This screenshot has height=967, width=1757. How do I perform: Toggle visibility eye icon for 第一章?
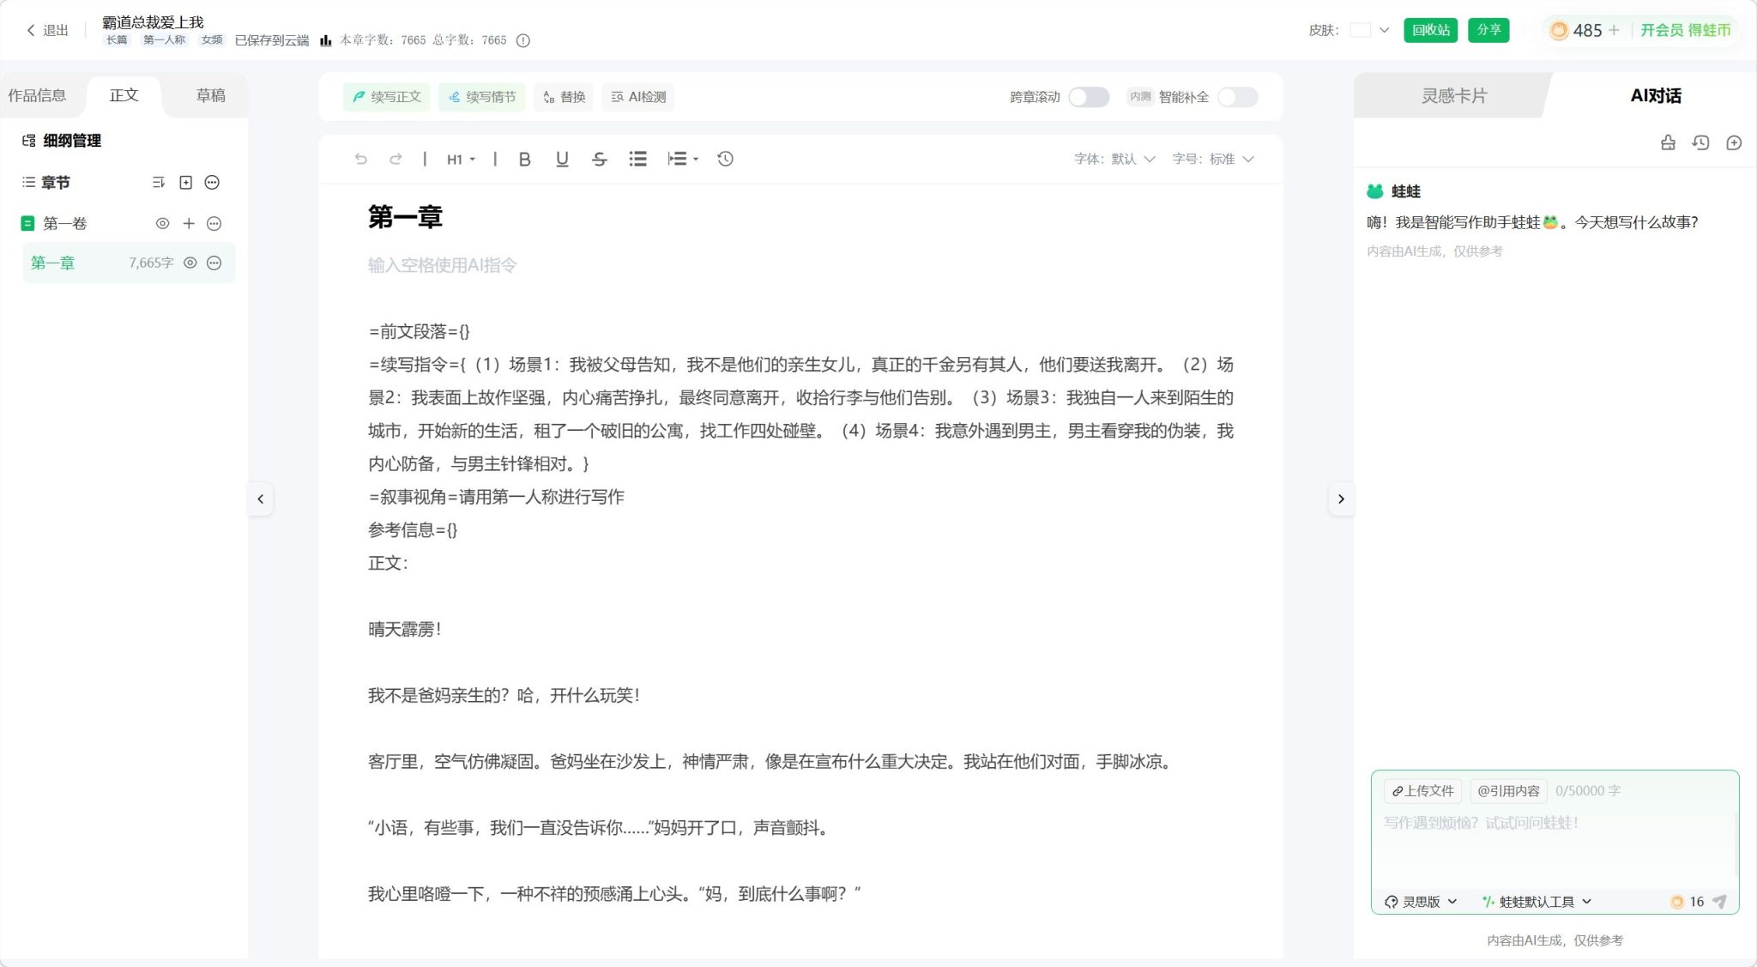190,263
